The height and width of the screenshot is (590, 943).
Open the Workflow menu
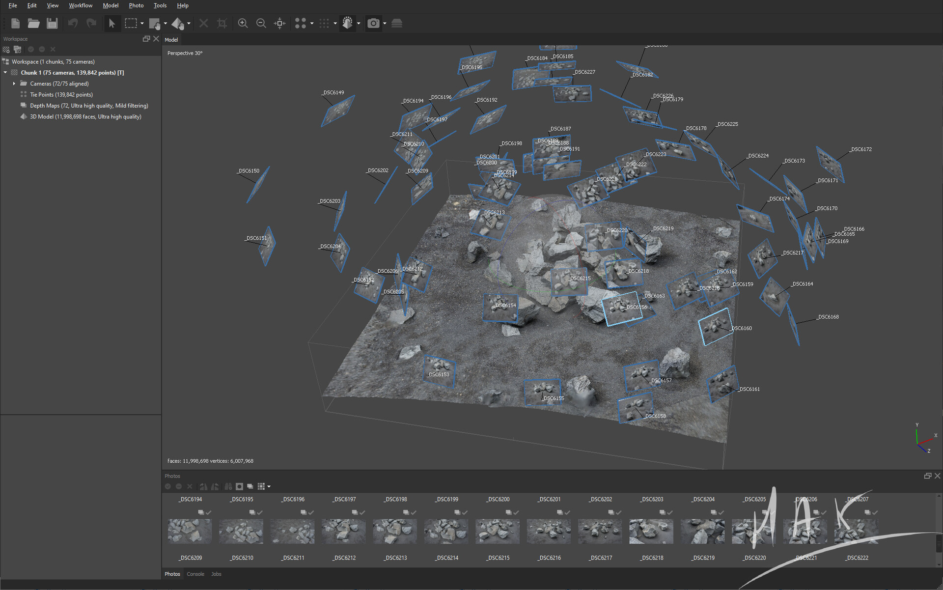80,5
